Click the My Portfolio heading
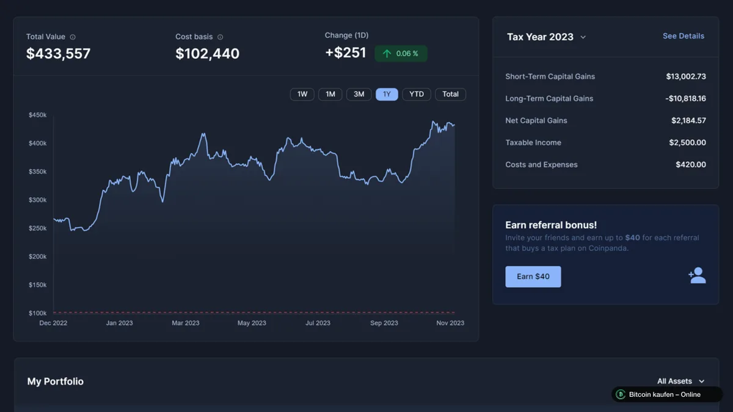Viewport: 733px width, 412px height. click(56, 381)
